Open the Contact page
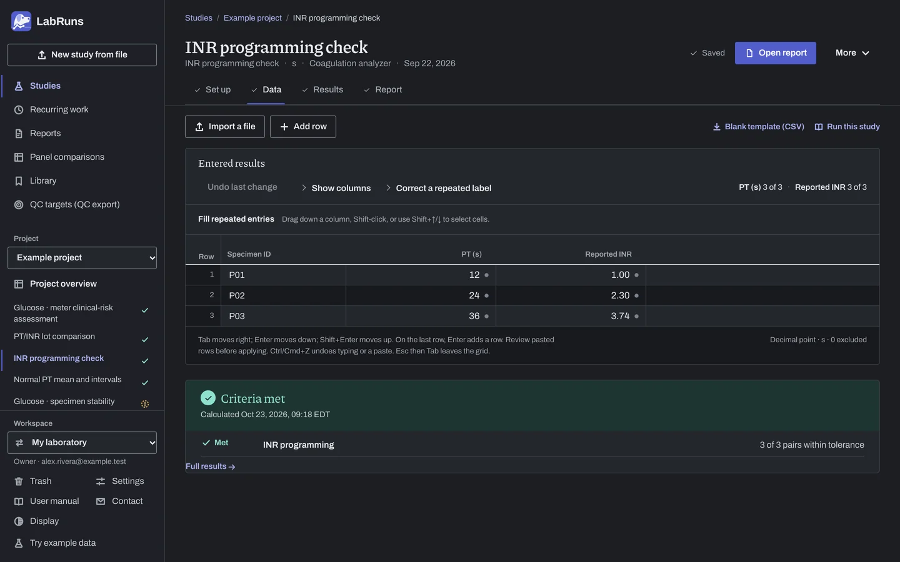900x562 pixels. tap(119, 501)
